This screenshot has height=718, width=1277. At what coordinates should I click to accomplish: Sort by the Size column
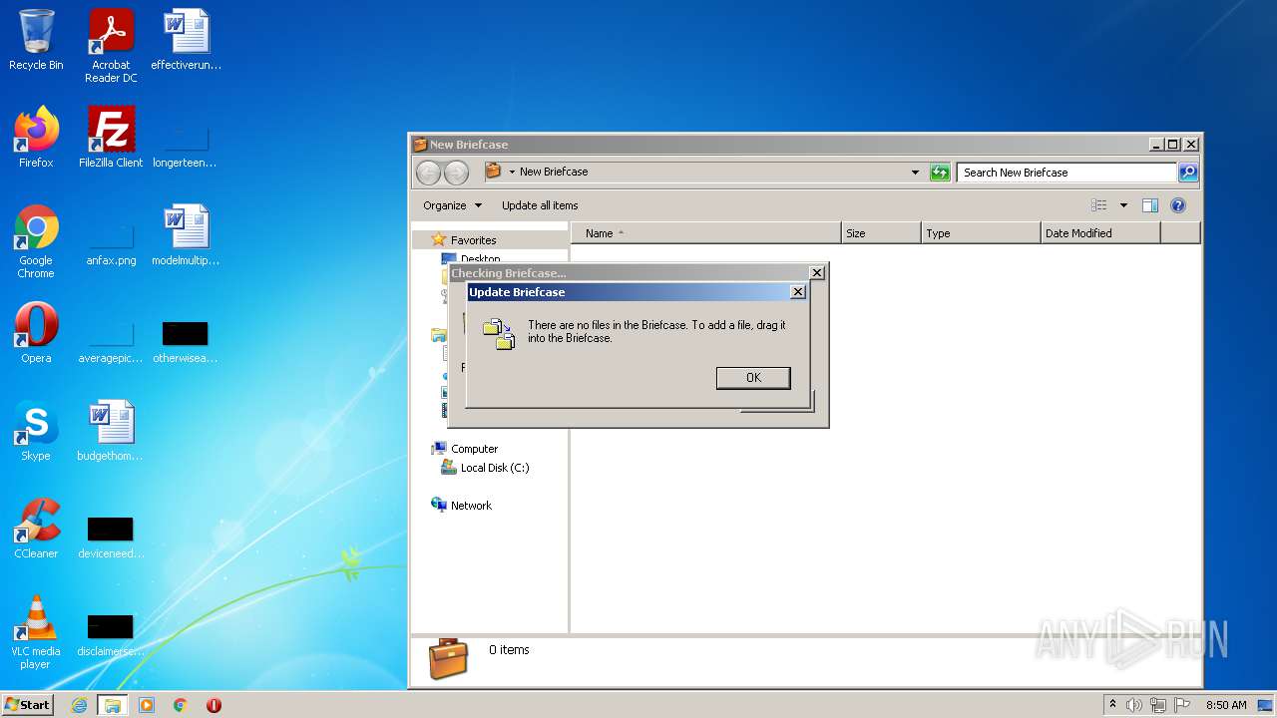point(881,233)
